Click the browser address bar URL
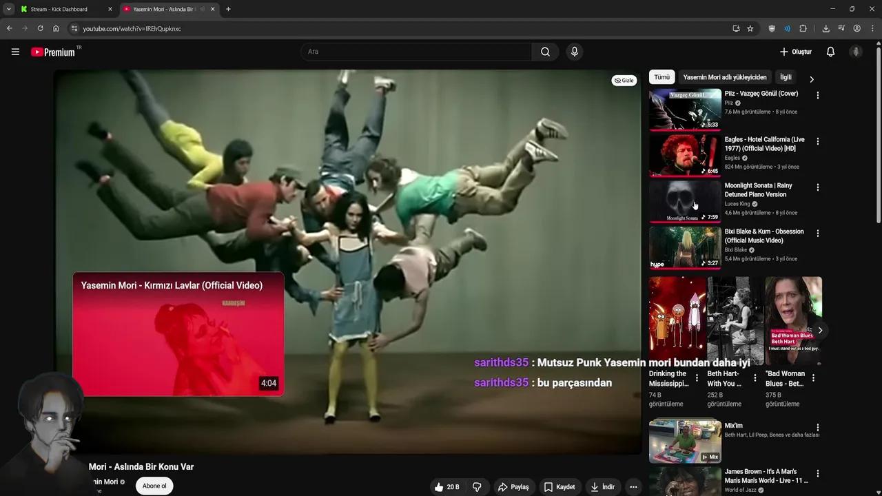 pos(132,28)
